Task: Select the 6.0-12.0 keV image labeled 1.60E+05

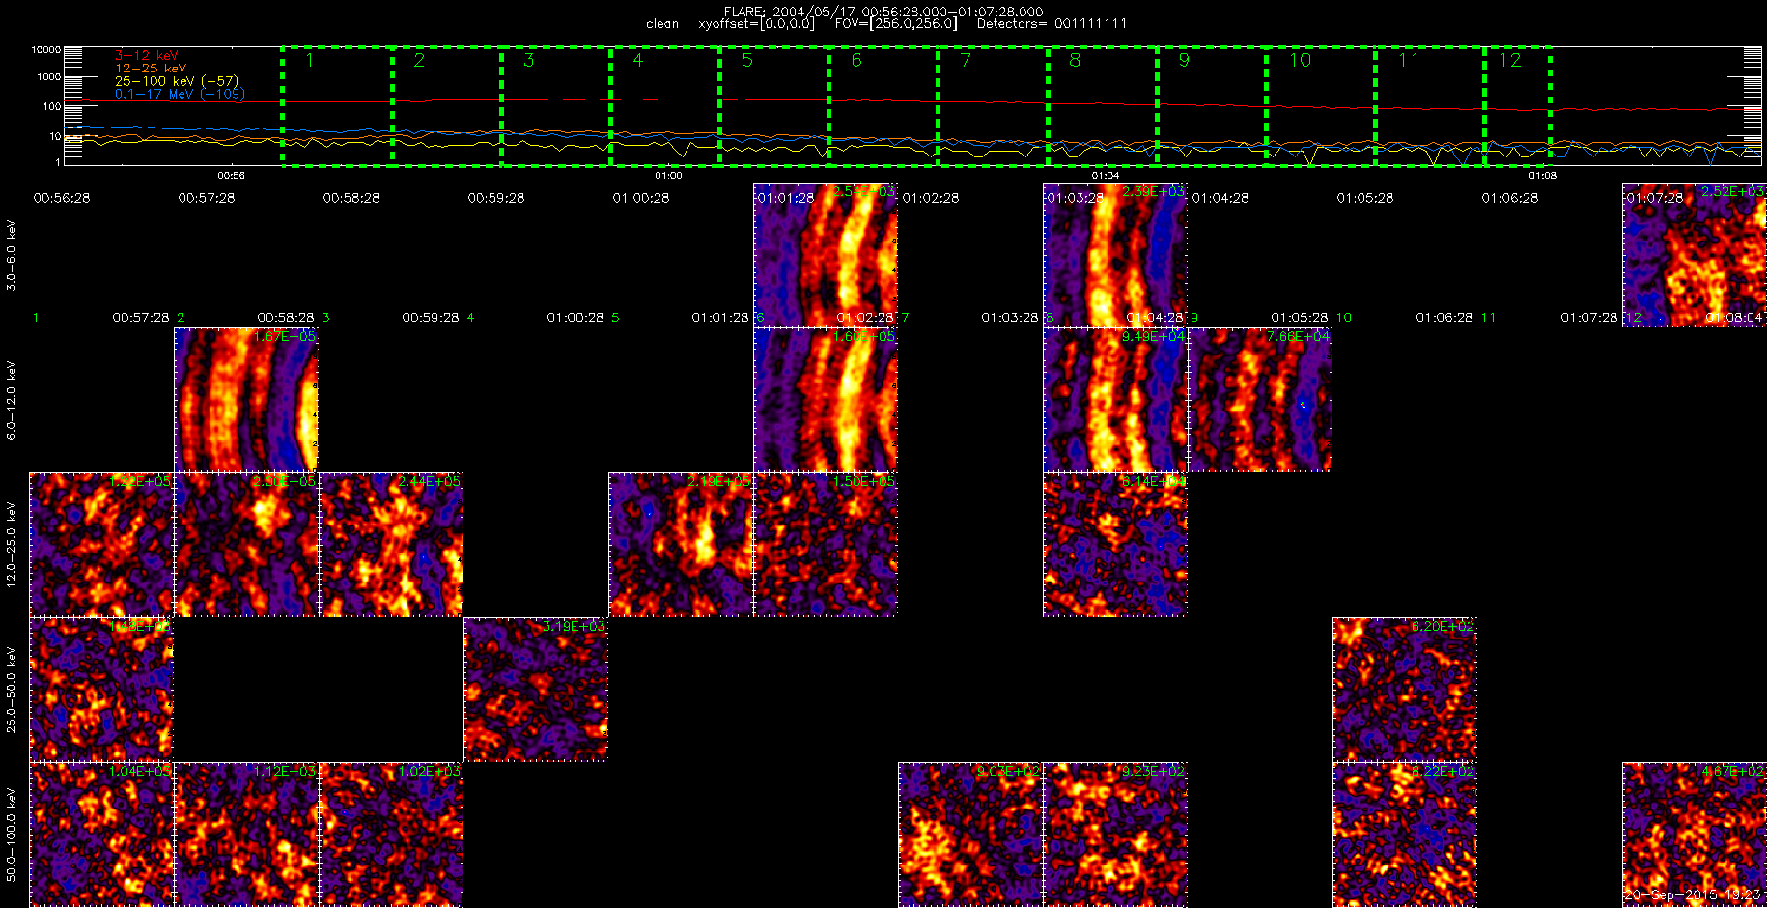Action: click(x=826, y=400)
